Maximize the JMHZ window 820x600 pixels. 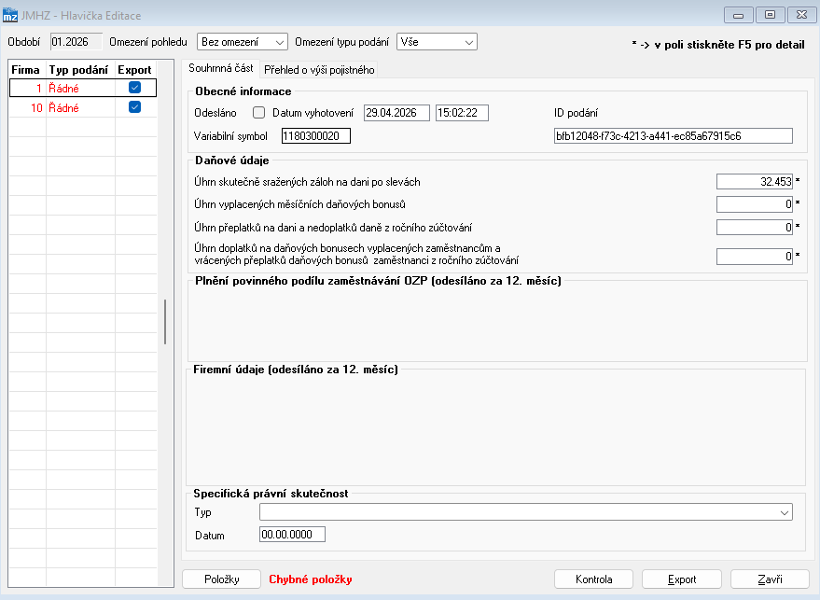click(770, 15)
